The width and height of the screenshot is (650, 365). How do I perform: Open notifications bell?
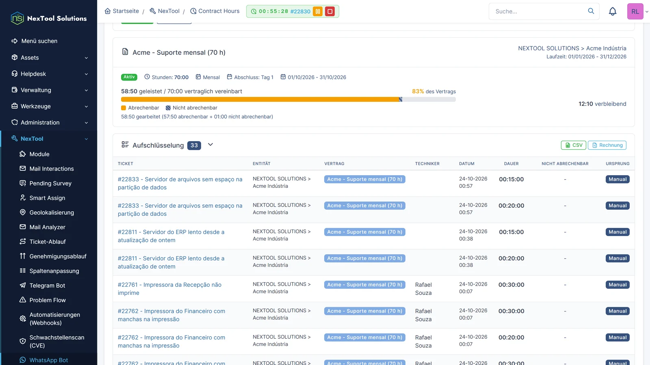click(613, 11)
